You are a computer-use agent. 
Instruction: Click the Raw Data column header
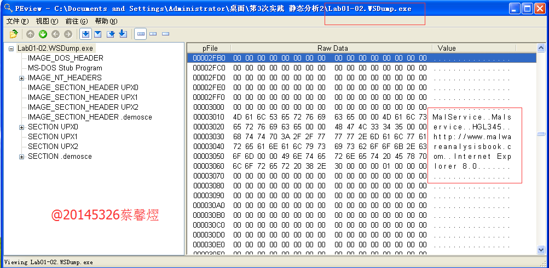pos(332,48)
